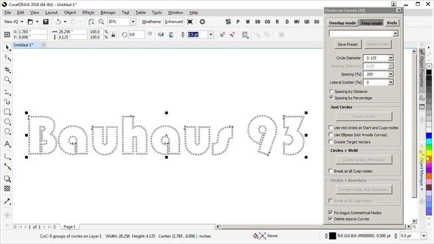Uncheck Delete source Curves
Viewport: 434px width, 244px height.
coord(330,218)
